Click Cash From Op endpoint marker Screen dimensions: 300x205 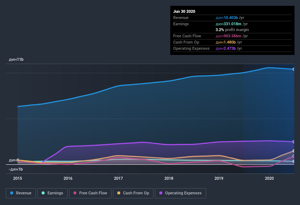pos(294,151)
